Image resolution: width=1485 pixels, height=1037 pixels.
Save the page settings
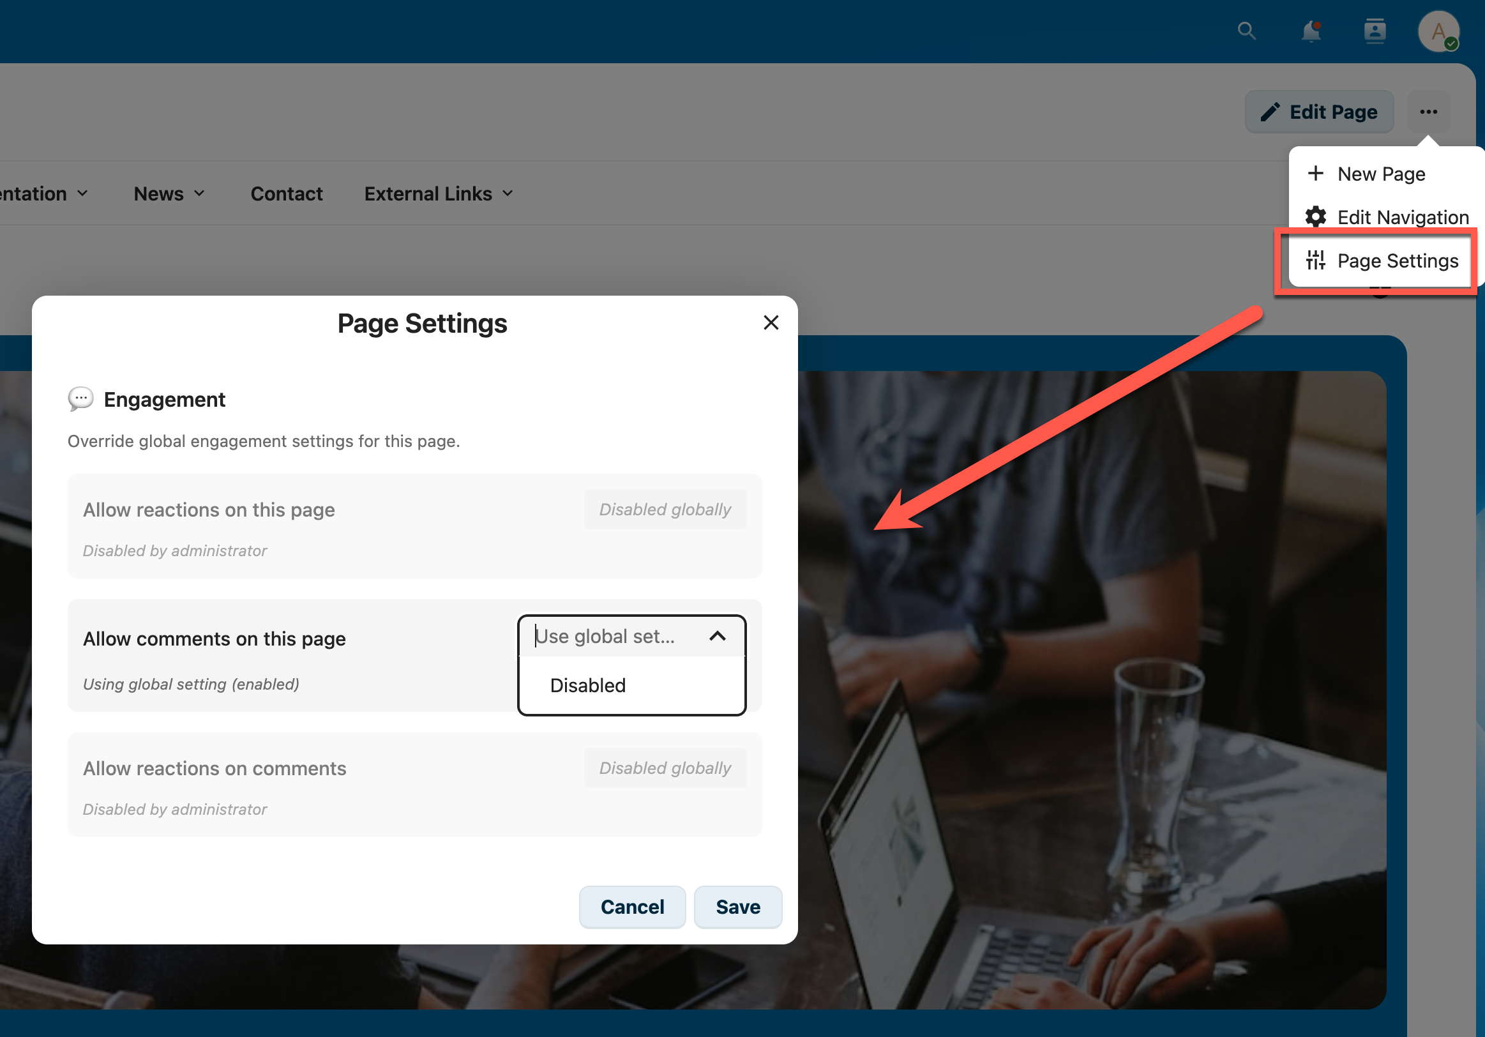pos(737,906)
